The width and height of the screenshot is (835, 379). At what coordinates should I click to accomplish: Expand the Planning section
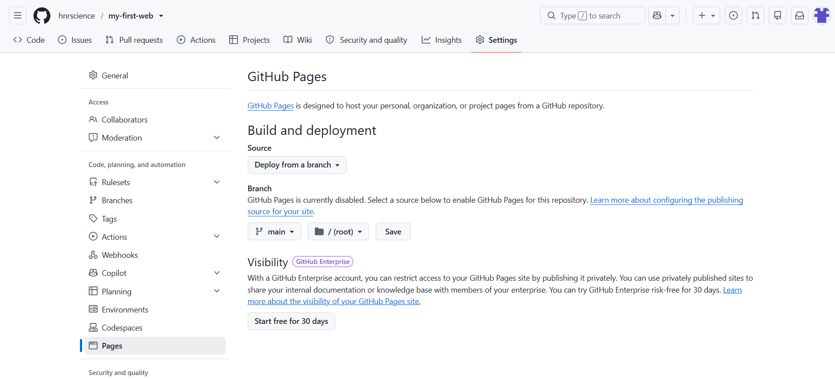(x=155, y=291)
